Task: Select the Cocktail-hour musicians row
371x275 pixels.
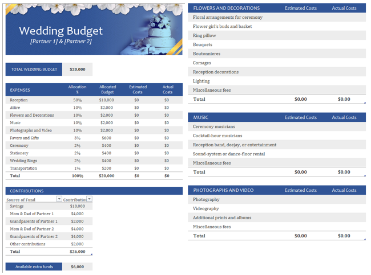Action: click(x=277, y=136)
